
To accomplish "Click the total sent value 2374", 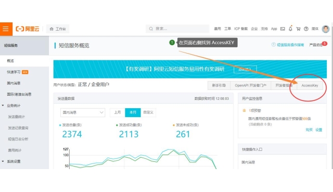I will [x=72, y=134].
